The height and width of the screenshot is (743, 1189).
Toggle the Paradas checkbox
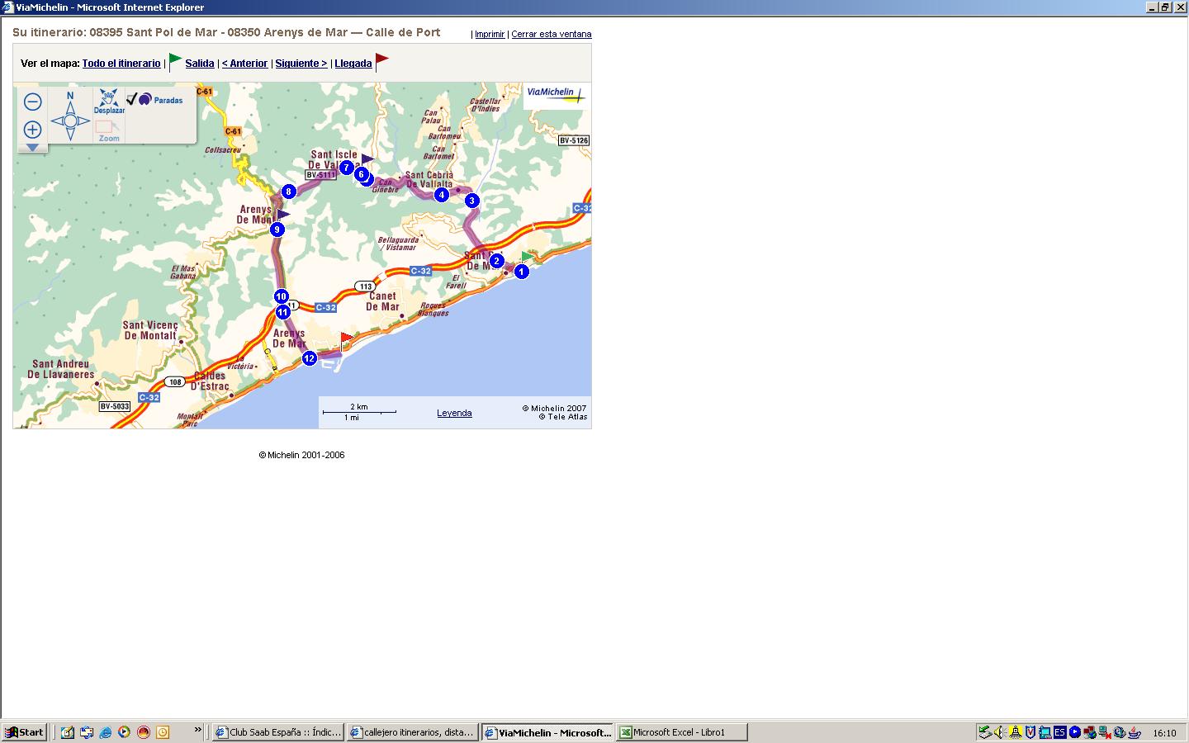[x=132, y=99]
